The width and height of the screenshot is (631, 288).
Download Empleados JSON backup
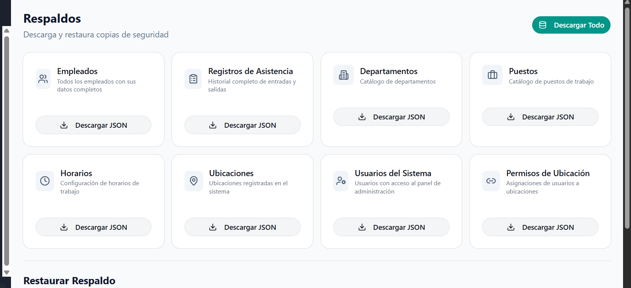[94, 125]
